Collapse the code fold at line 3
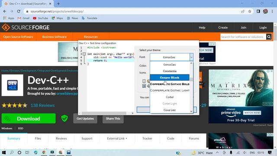 (x=84, y=54)
